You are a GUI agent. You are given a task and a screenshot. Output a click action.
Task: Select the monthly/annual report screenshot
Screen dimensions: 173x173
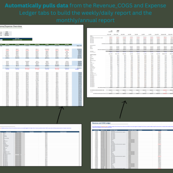coord(130,63)
